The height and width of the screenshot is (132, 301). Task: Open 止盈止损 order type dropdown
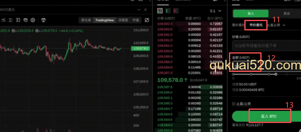click(x=276, y=25)
